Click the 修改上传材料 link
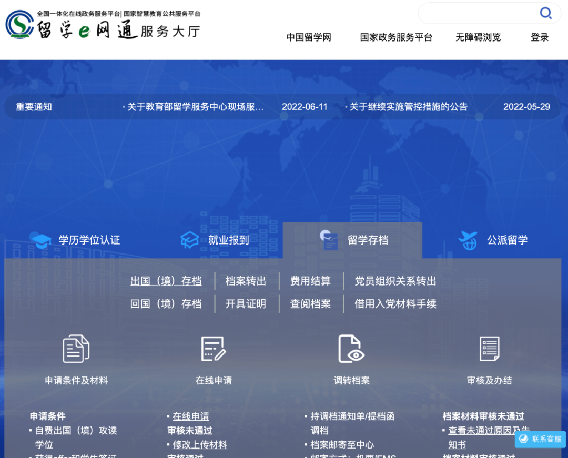Image resolution: width=568 pixels, height=458 pixels. pyautogui.click(x=200, y=445)
